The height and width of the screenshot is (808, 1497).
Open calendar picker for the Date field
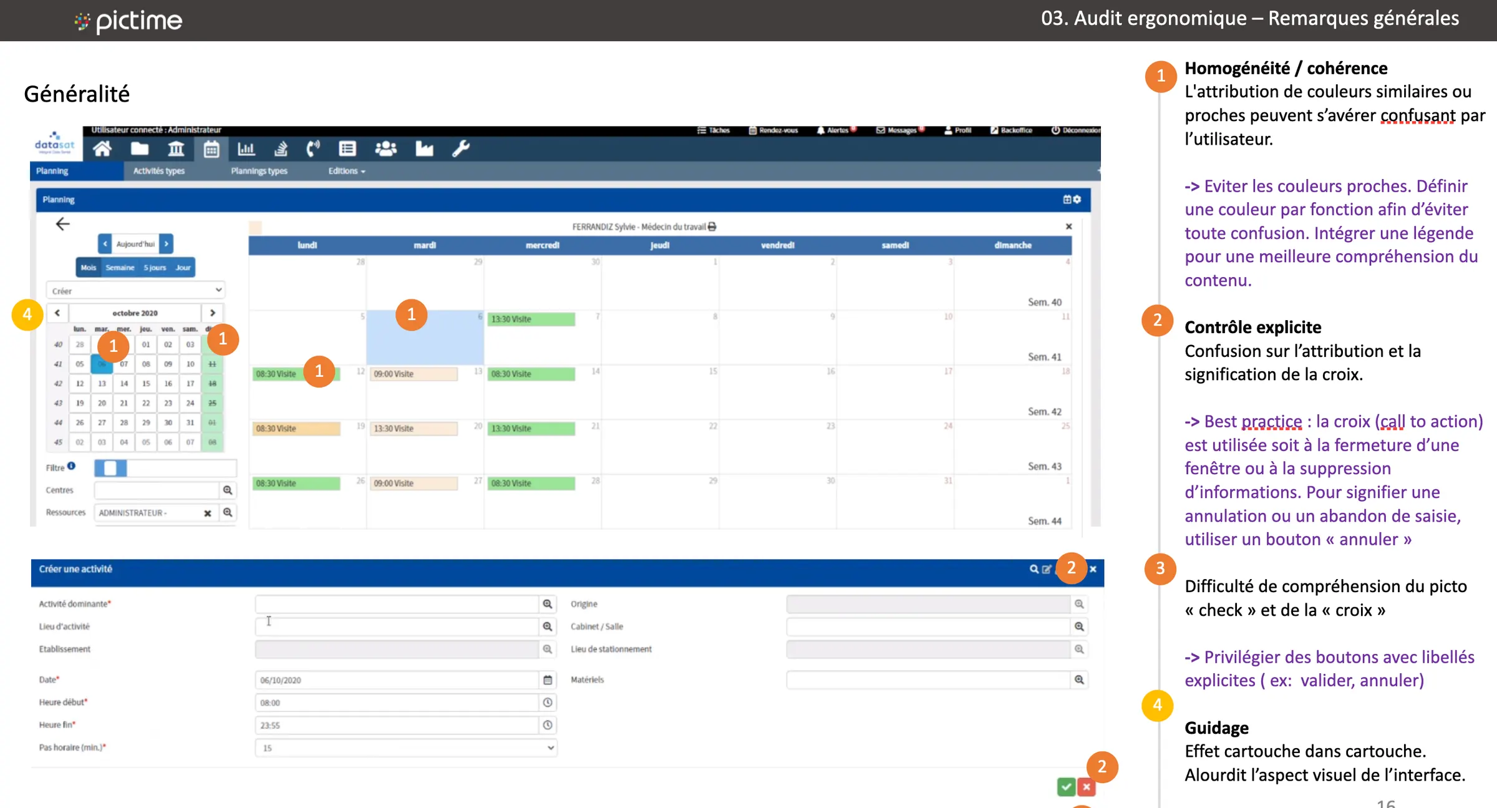(x=548, y=680)
